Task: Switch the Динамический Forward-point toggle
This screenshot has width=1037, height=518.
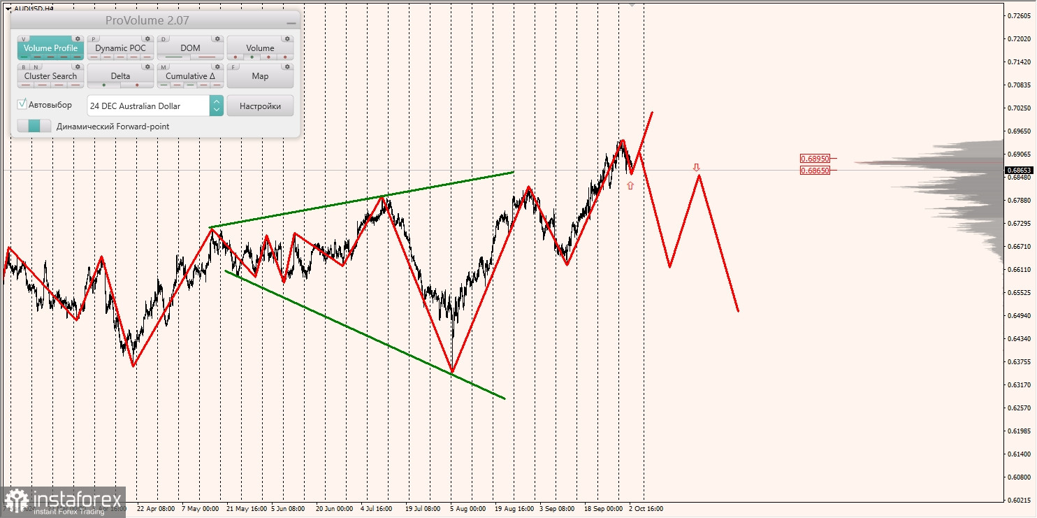Action: click(34, 126)
